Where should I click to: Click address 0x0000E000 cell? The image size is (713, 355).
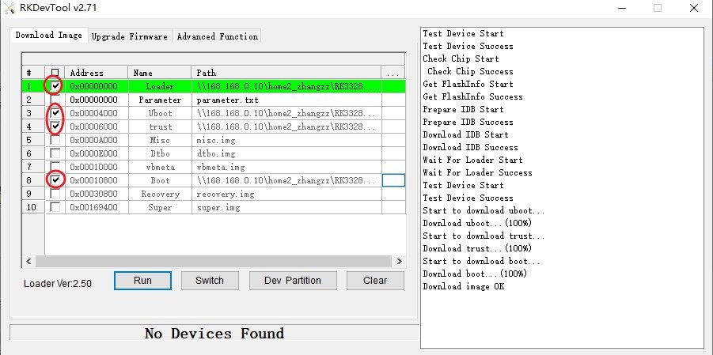pyautogui.click(x=97, y=153)
